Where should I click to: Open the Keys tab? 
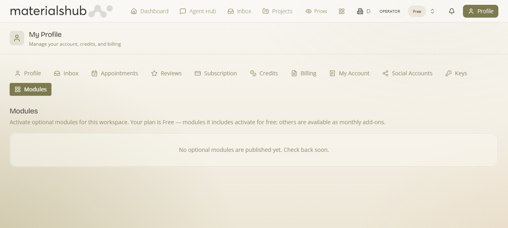point(456,73)
